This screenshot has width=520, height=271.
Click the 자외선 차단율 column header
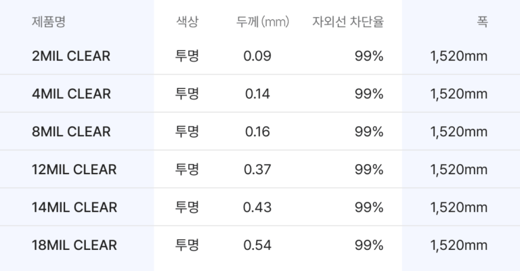[348, 22]
